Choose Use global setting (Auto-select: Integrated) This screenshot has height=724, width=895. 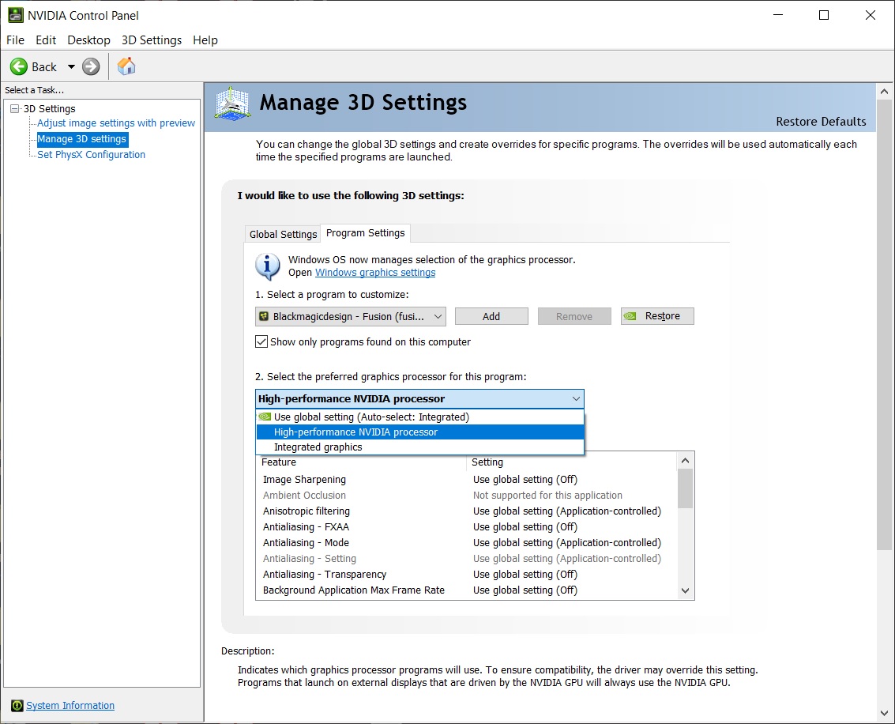(x=420, y=417)
